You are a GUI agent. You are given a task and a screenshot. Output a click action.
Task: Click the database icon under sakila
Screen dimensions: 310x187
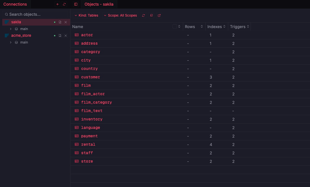16,29
